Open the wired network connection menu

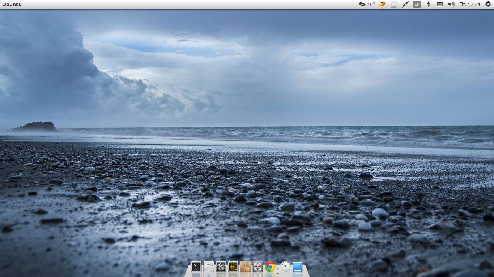point(405,4)
